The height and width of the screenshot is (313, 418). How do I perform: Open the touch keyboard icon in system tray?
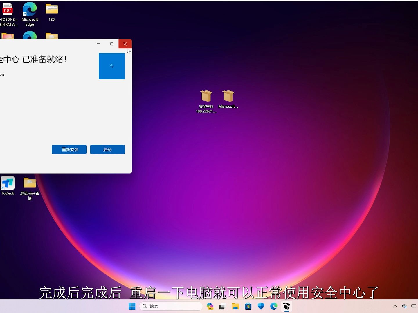coord(413,306)
